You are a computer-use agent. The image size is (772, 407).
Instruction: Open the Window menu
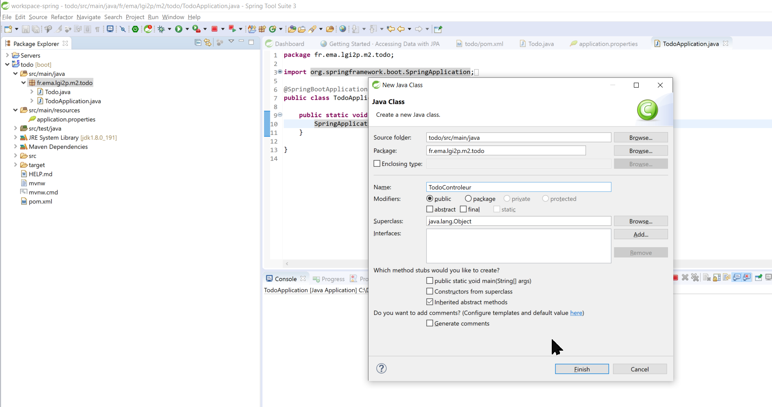tap(173, 17)
